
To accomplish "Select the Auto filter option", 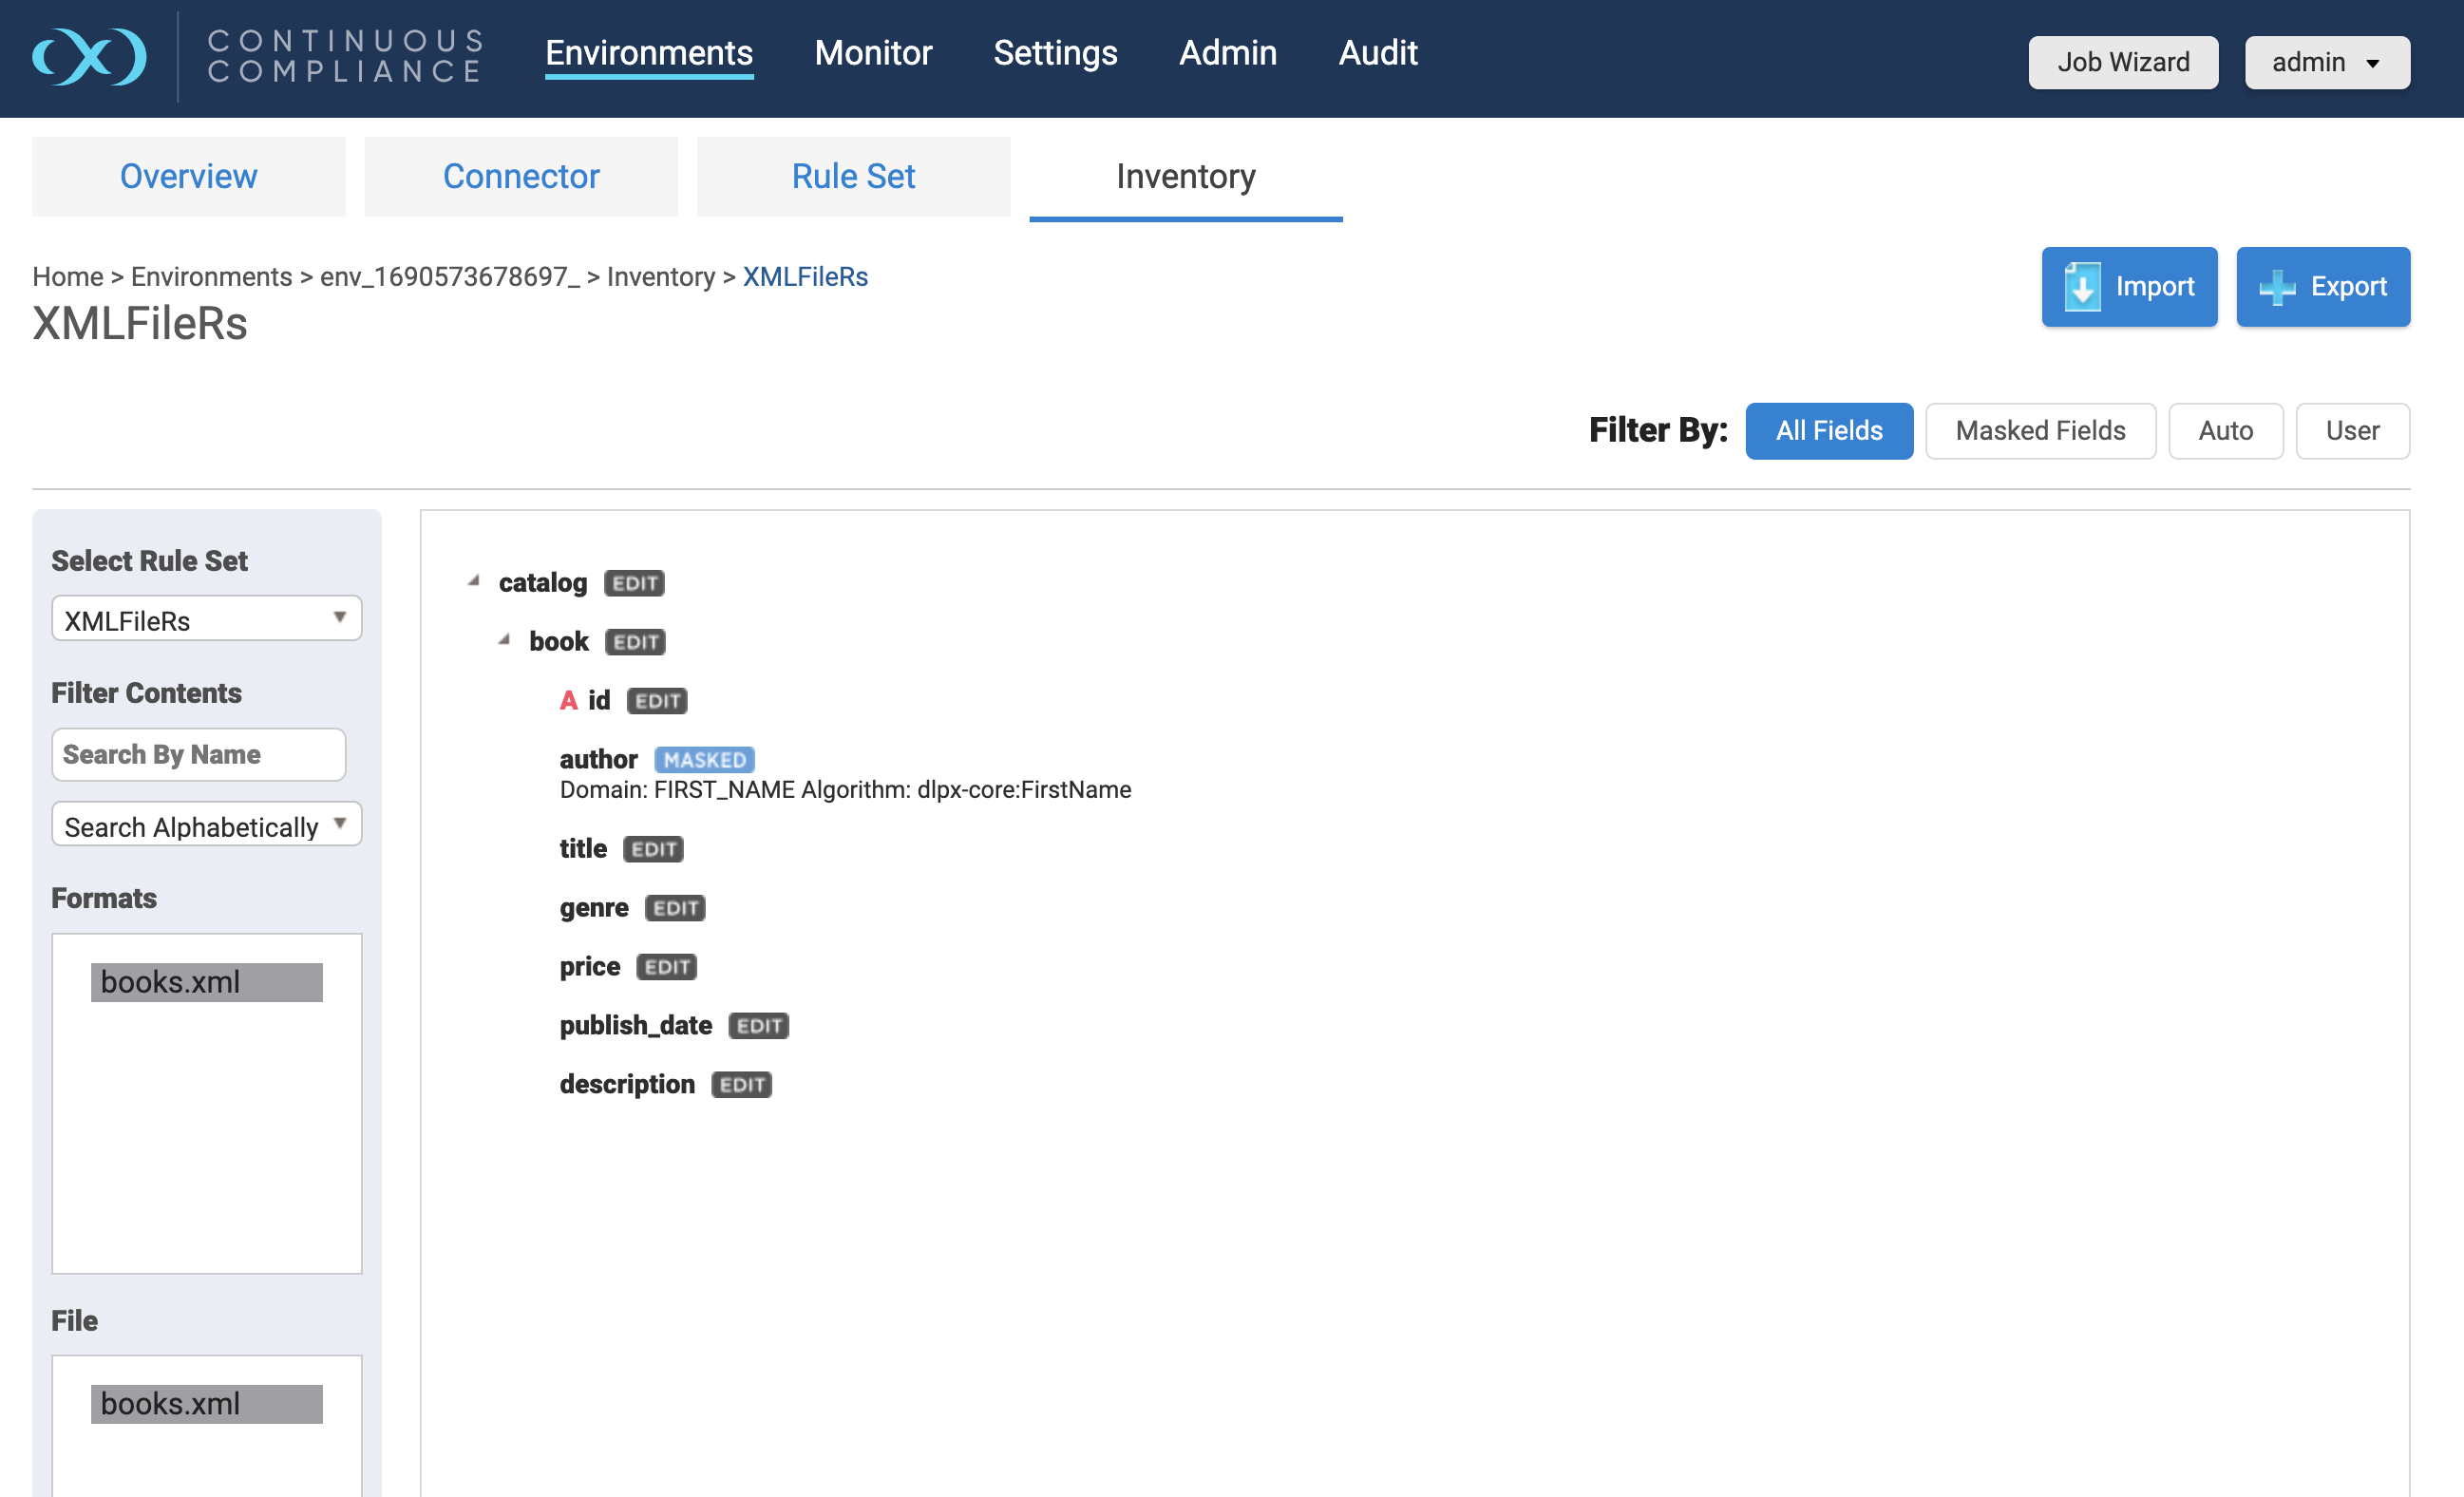I will click(2225, 431).
